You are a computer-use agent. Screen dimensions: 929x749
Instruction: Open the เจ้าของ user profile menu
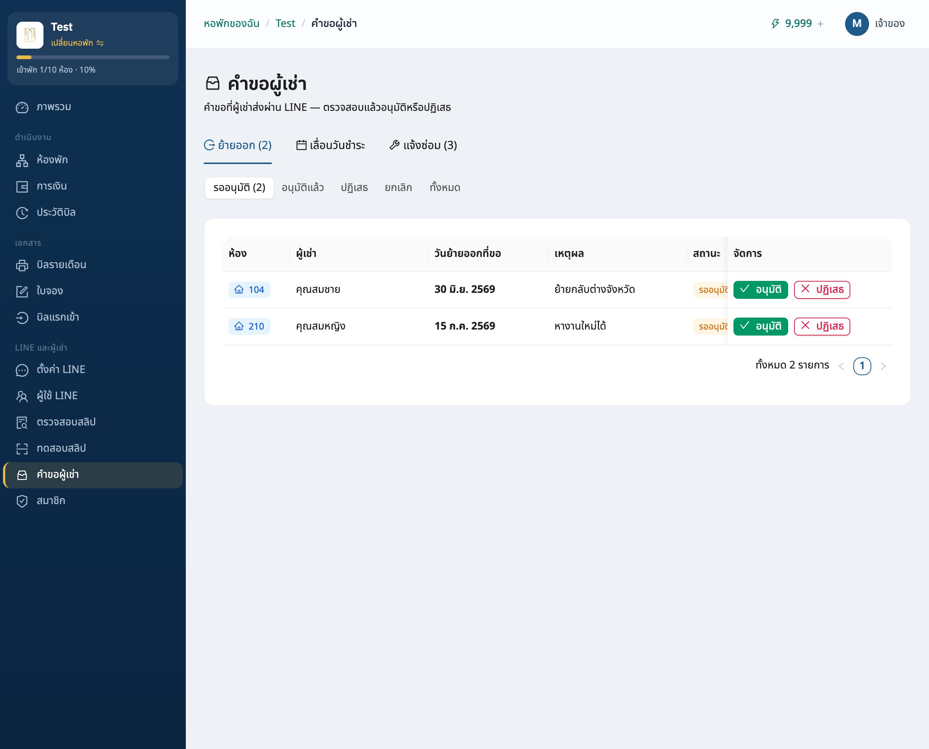point(875,24)
